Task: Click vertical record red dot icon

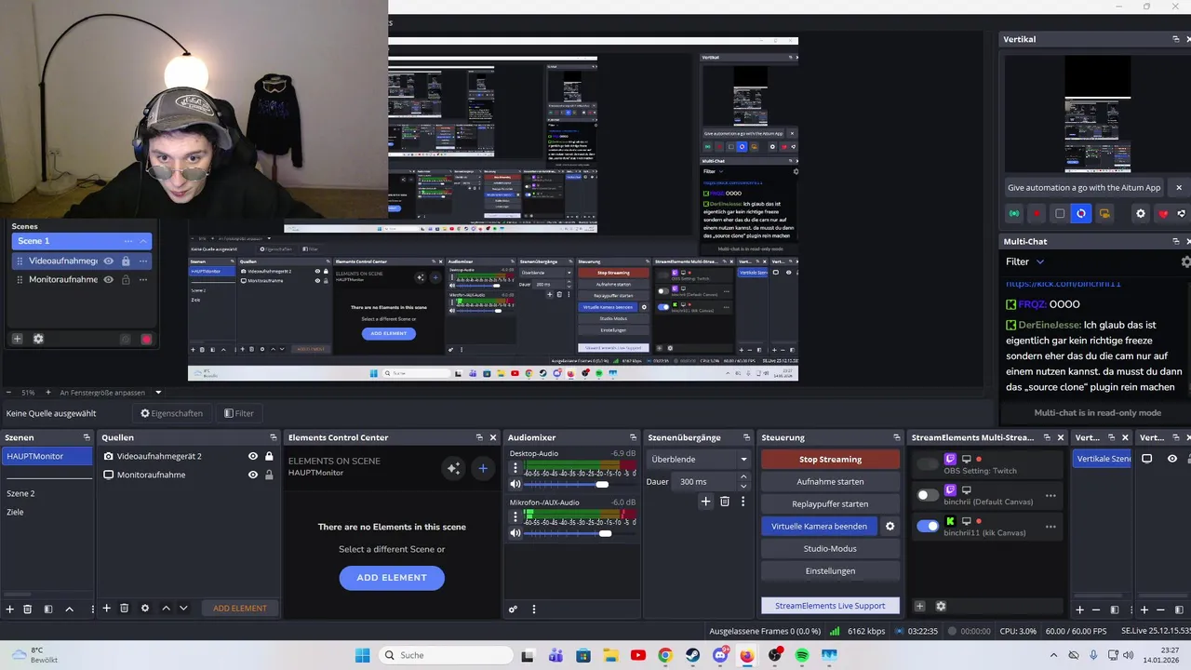Action: point(1037,214)
